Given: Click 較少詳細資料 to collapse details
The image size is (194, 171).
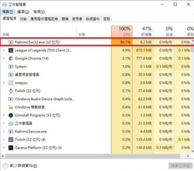Looking at the screenshot, I should (x=24, y=166).
